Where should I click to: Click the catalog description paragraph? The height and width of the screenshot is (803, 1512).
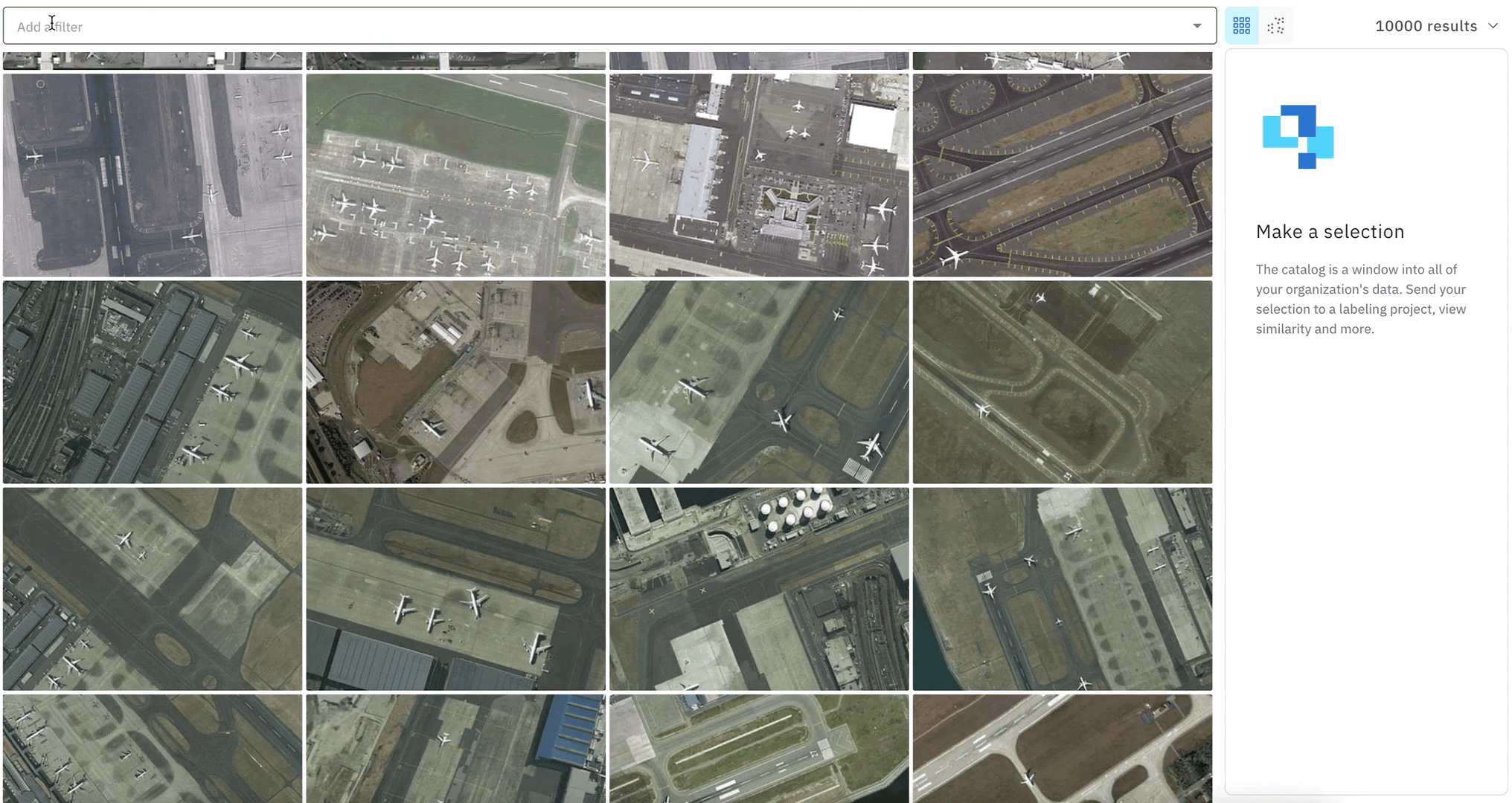point(1361,299)
